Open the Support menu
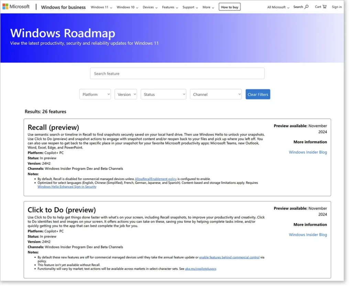The width and height of the screenshot is (352, 289). [190, 7]
